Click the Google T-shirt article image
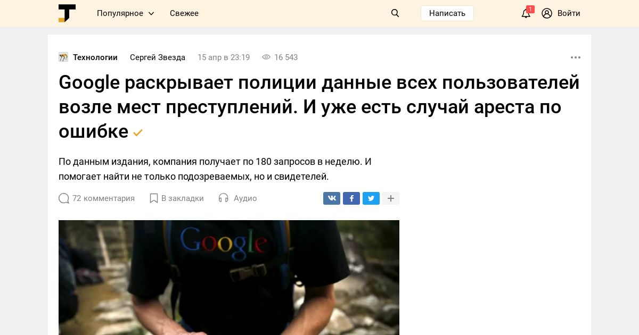The image size is (639, 335). click(229, 278)
